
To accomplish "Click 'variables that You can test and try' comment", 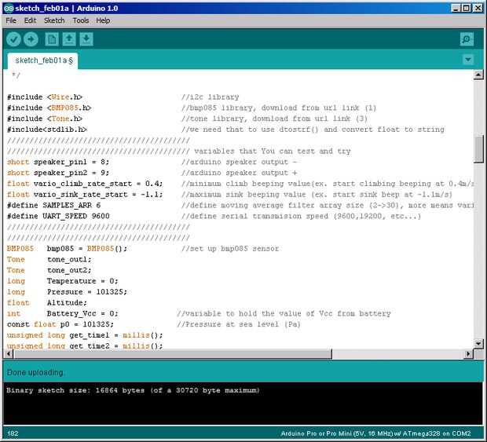I will (x=273, y=152).
